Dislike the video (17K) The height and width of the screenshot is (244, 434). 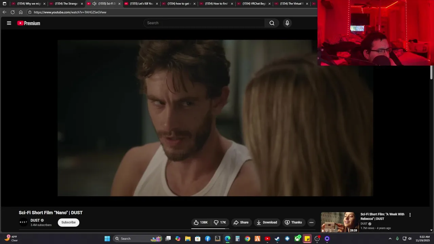point(220,222)
